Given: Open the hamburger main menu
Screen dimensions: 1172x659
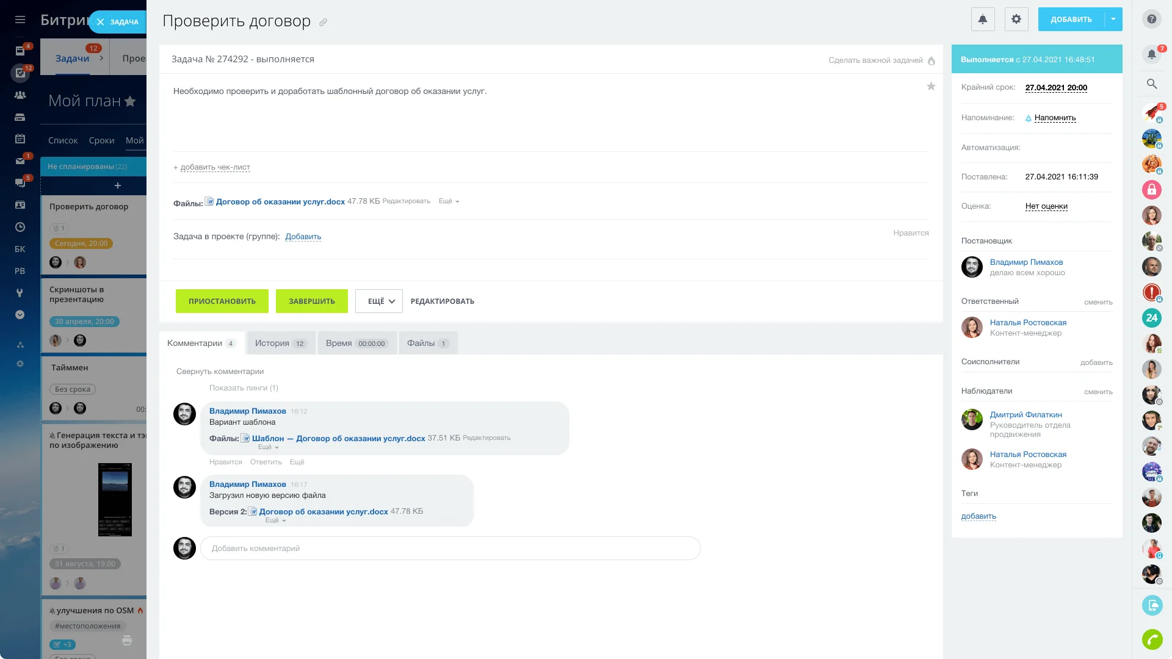Looking at the screenshot, I should click(20, 20).
